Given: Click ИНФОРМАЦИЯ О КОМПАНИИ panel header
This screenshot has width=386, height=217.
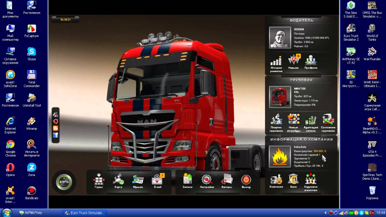Looking at the screenshot, I should pyautogui.click(x=302, y=140).
